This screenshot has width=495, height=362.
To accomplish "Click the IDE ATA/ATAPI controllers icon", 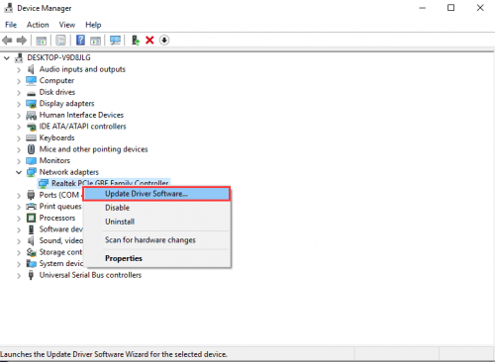I will pos(31,127).
